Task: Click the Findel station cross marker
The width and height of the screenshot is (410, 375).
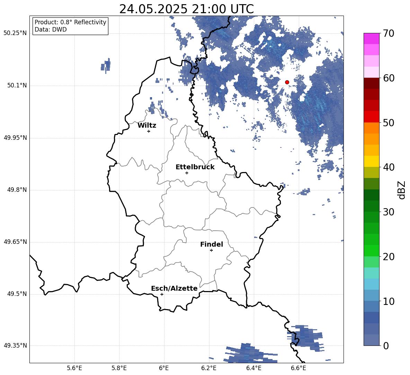Action: [211, 250]
